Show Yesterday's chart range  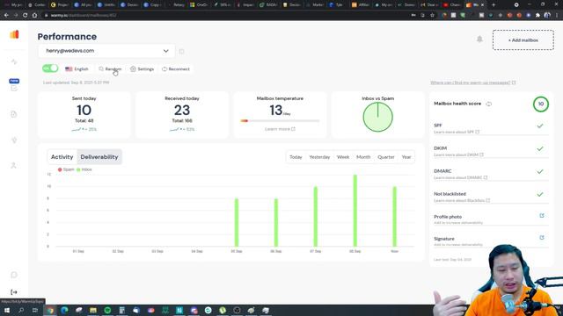click(x=319, y=157)
